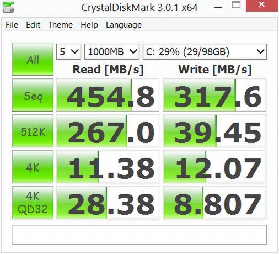Screen dimensions: 279x254
Task: Open the Language menu
Action: coord(124,25)
